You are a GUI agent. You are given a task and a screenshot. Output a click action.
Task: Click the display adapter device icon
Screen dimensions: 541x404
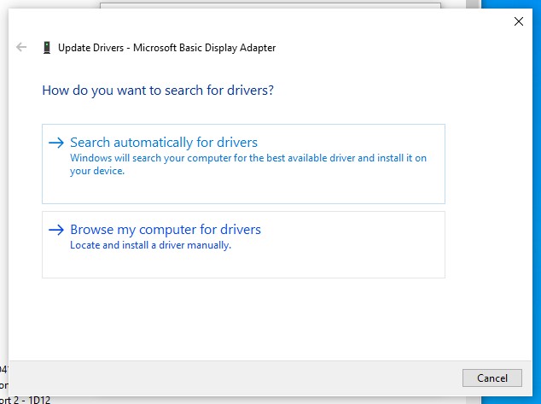[x=47, y=47]
